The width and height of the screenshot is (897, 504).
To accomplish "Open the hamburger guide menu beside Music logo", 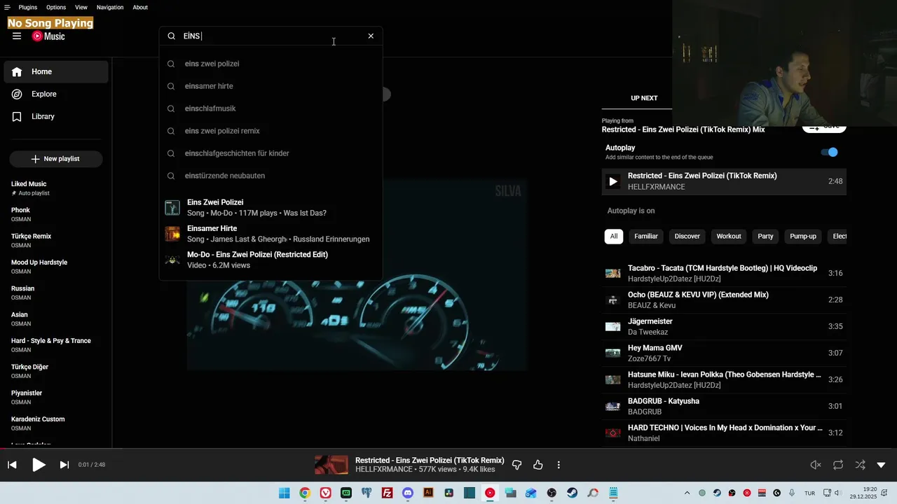I will pos(17,36).
